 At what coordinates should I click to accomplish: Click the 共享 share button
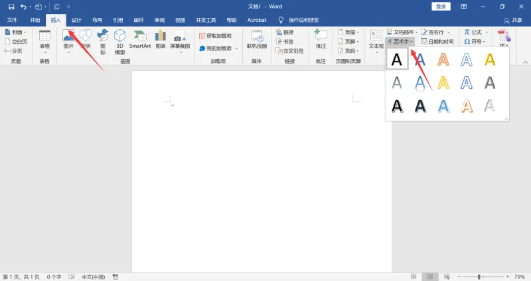(x=512, y=21)
